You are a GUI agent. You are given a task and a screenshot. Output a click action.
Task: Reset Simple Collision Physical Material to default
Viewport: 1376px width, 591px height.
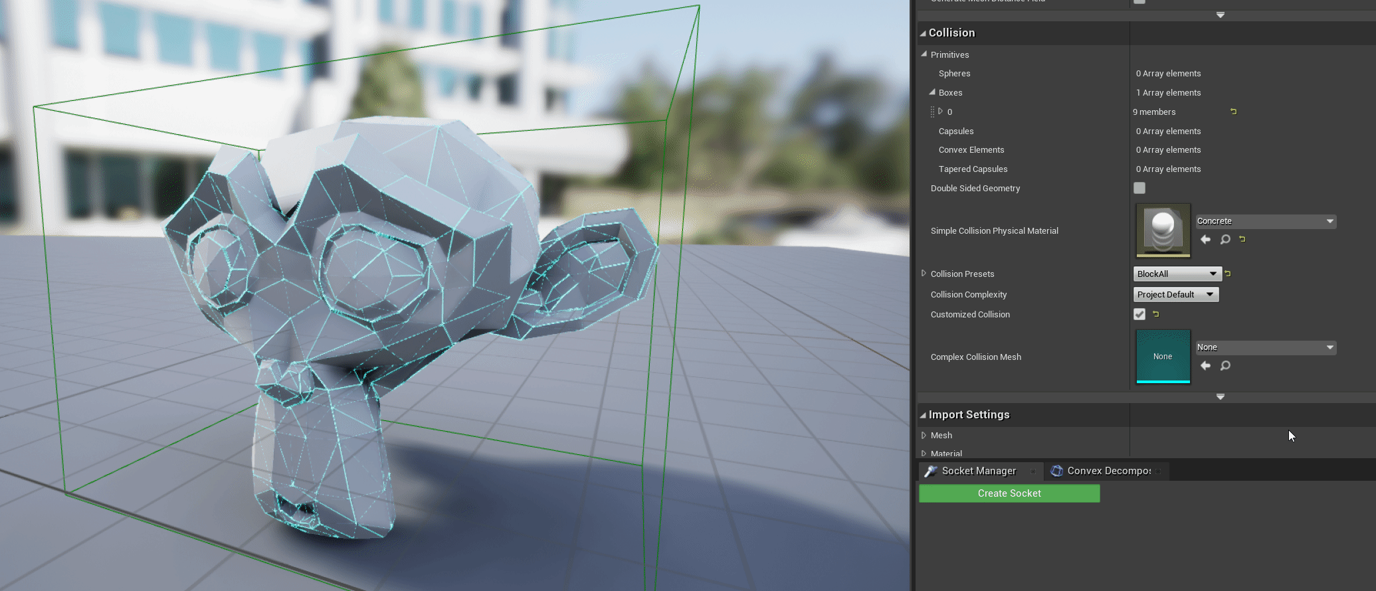pyautogui.click(x=1242, y=239)
